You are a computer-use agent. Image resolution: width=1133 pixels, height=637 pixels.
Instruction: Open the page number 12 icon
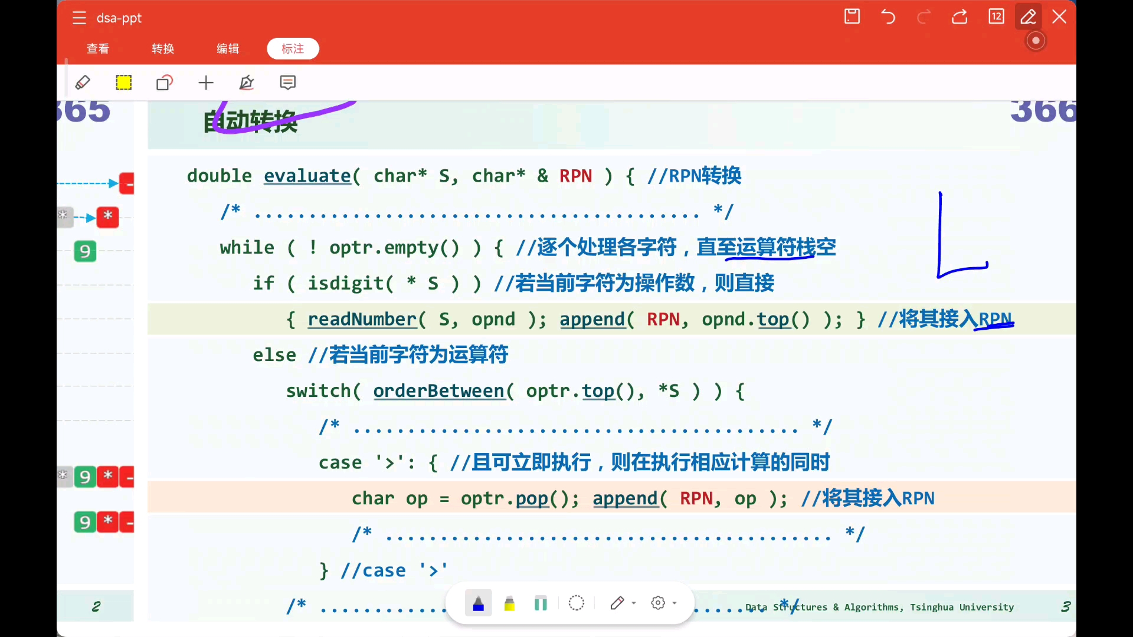point(996,17)
